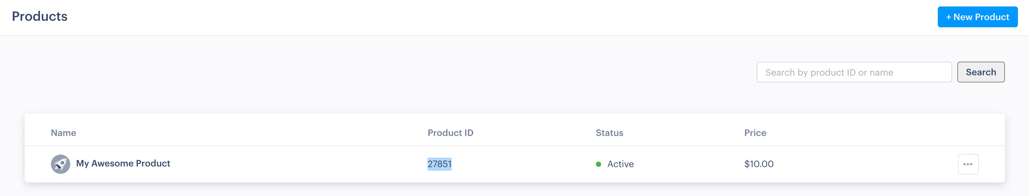The image size is (1029, 196).
Task: Select the product table row
Action: tap(319, 163)
